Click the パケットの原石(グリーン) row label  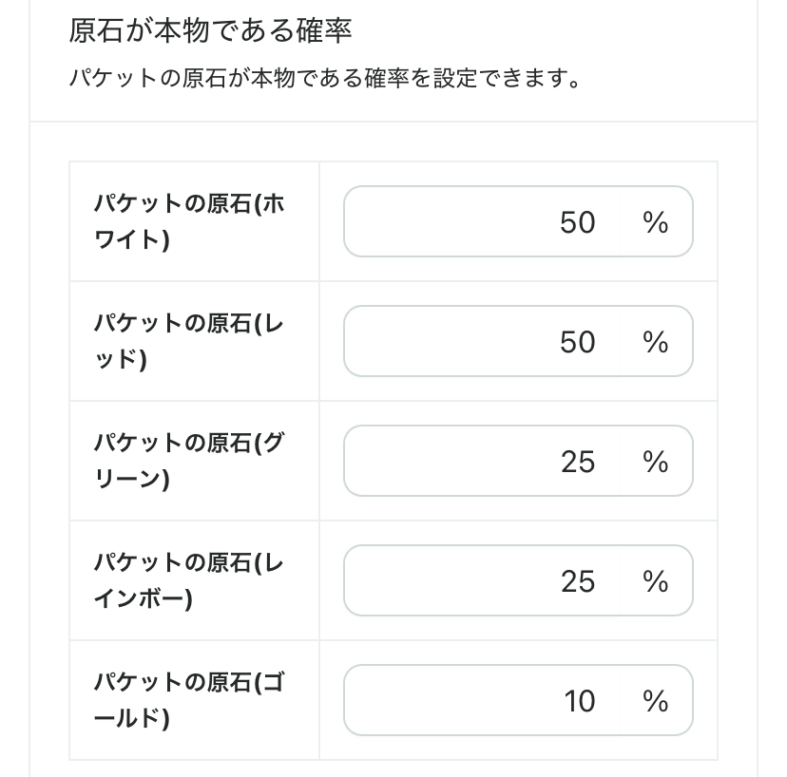188,461
